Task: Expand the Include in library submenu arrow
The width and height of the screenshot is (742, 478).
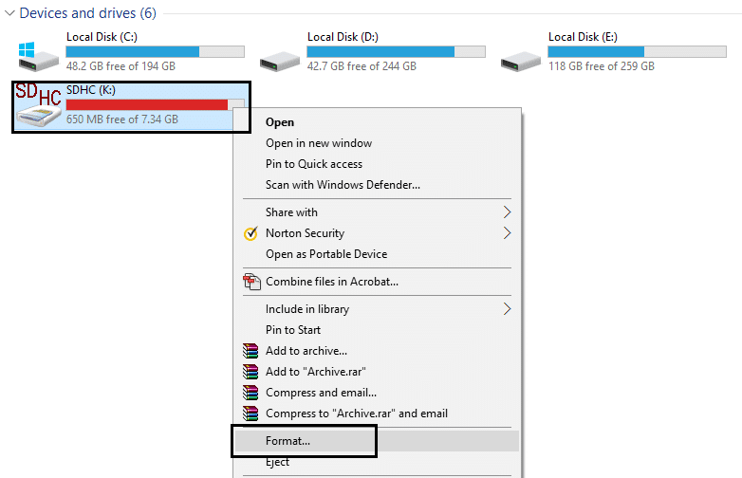Action: pyautogui.click(x=507, y=309)
